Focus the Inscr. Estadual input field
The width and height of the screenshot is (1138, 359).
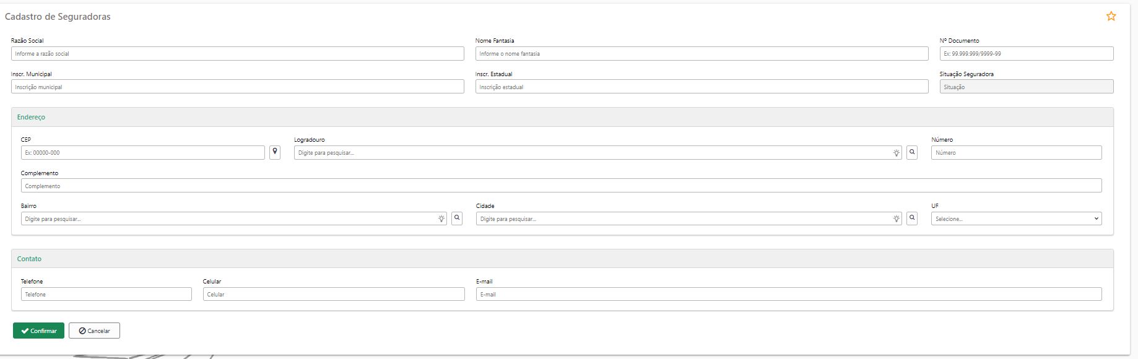701,87
